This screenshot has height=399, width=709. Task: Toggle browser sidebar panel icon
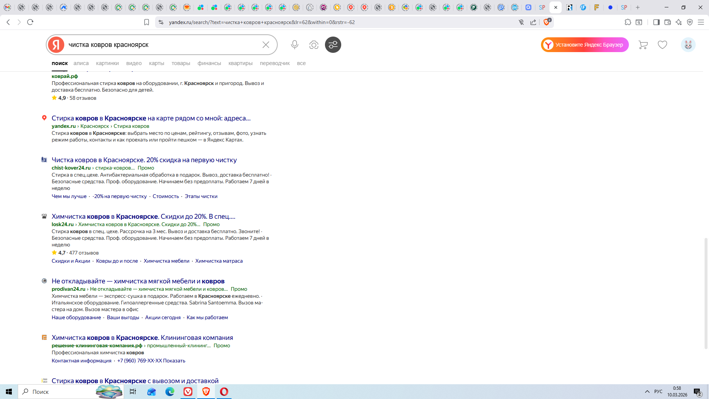tap(656, 22)
